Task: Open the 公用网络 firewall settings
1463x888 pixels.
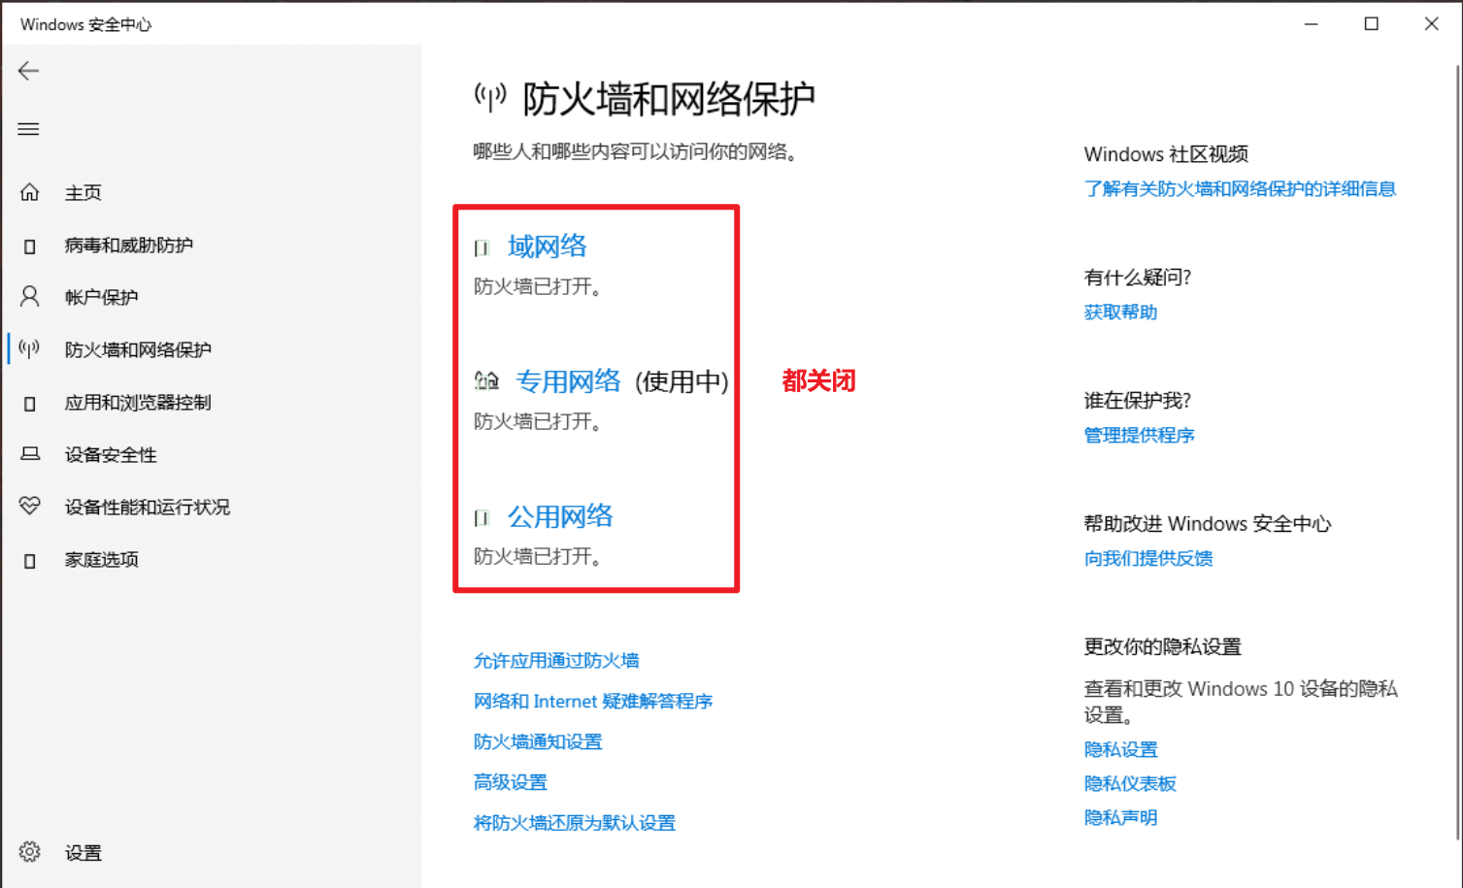Action: point(561,516)
